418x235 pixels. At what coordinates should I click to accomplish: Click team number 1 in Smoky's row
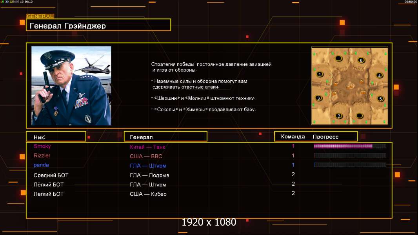tap(293, 146)
